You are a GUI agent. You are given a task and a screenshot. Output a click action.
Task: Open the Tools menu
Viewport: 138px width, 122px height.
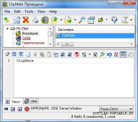click(29, 11)
